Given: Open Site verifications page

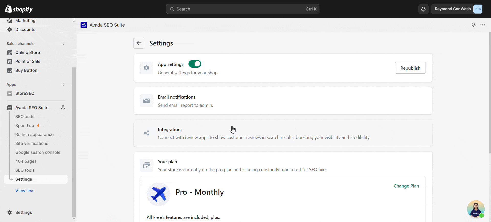Looking at the screenshot, I should [x=32, y=144].
